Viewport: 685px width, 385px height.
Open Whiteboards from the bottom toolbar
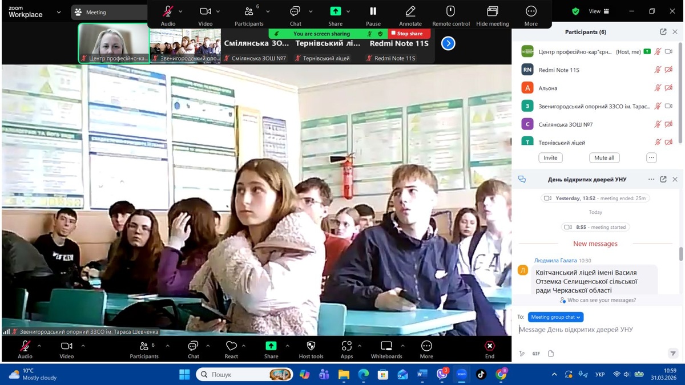click(x=386, y=346)
